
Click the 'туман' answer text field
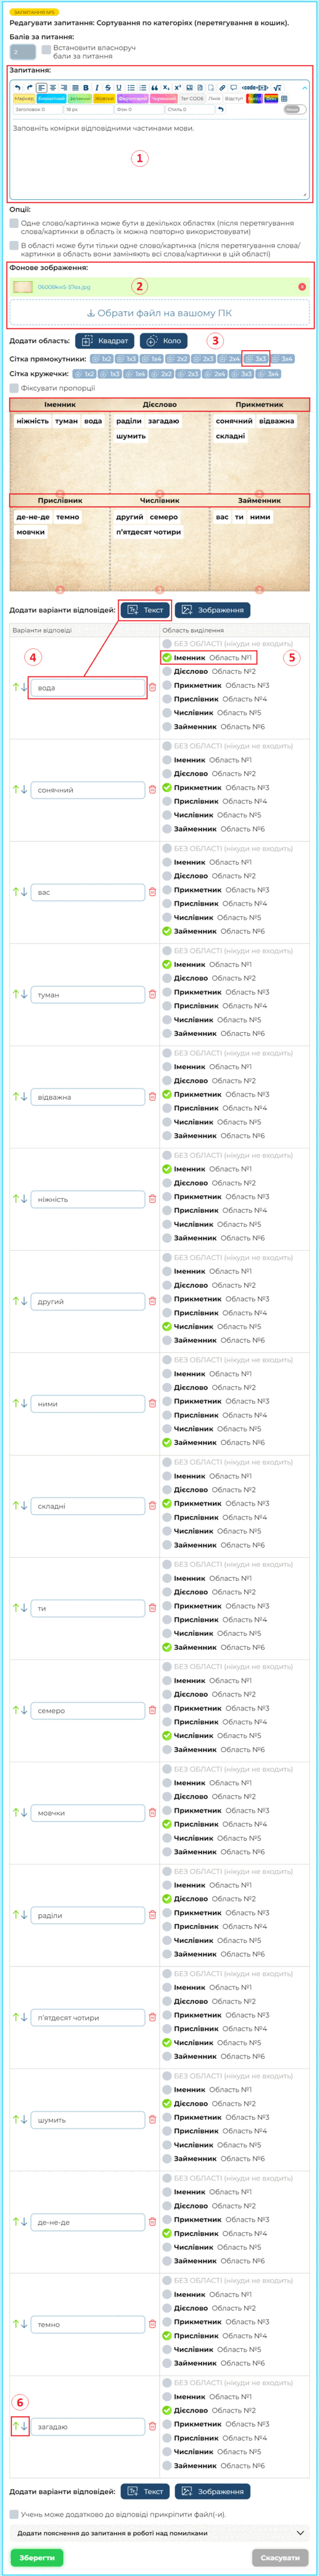(88, 995)
